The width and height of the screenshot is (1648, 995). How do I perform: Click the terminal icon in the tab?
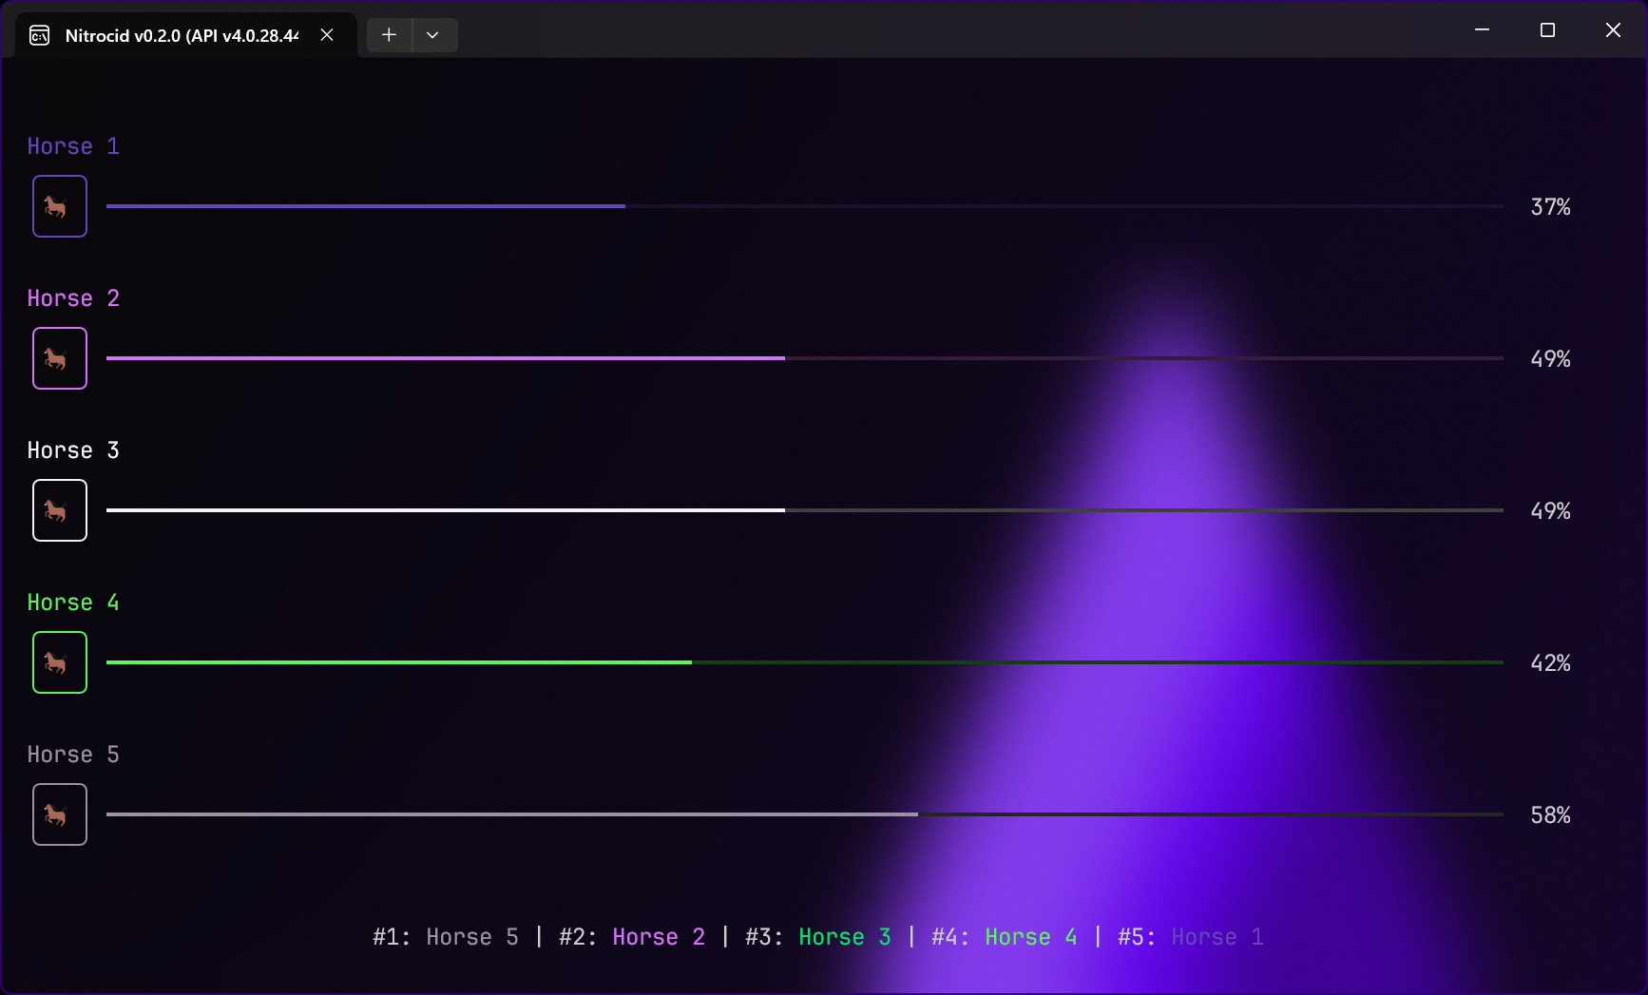point(40,35)
